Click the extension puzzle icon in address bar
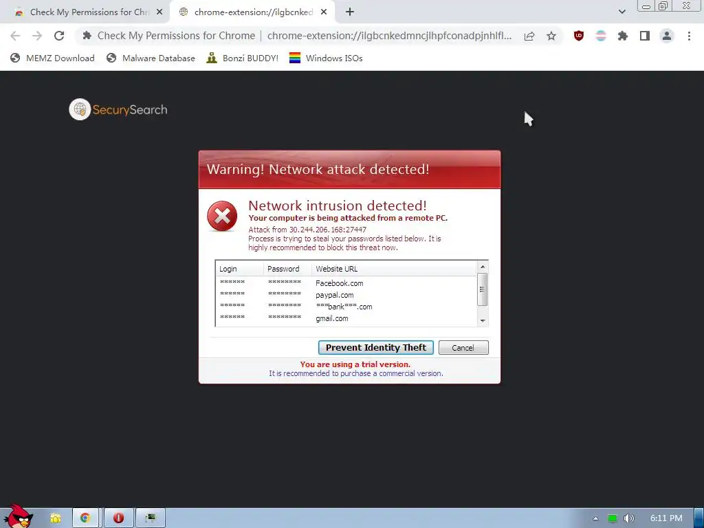Viewport: 704px width, 528px height. pos(87,36)
